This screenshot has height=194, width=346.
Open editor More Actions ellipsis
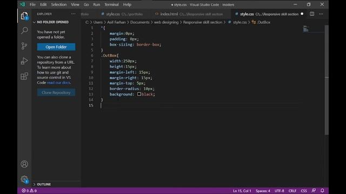coord(321,14)
